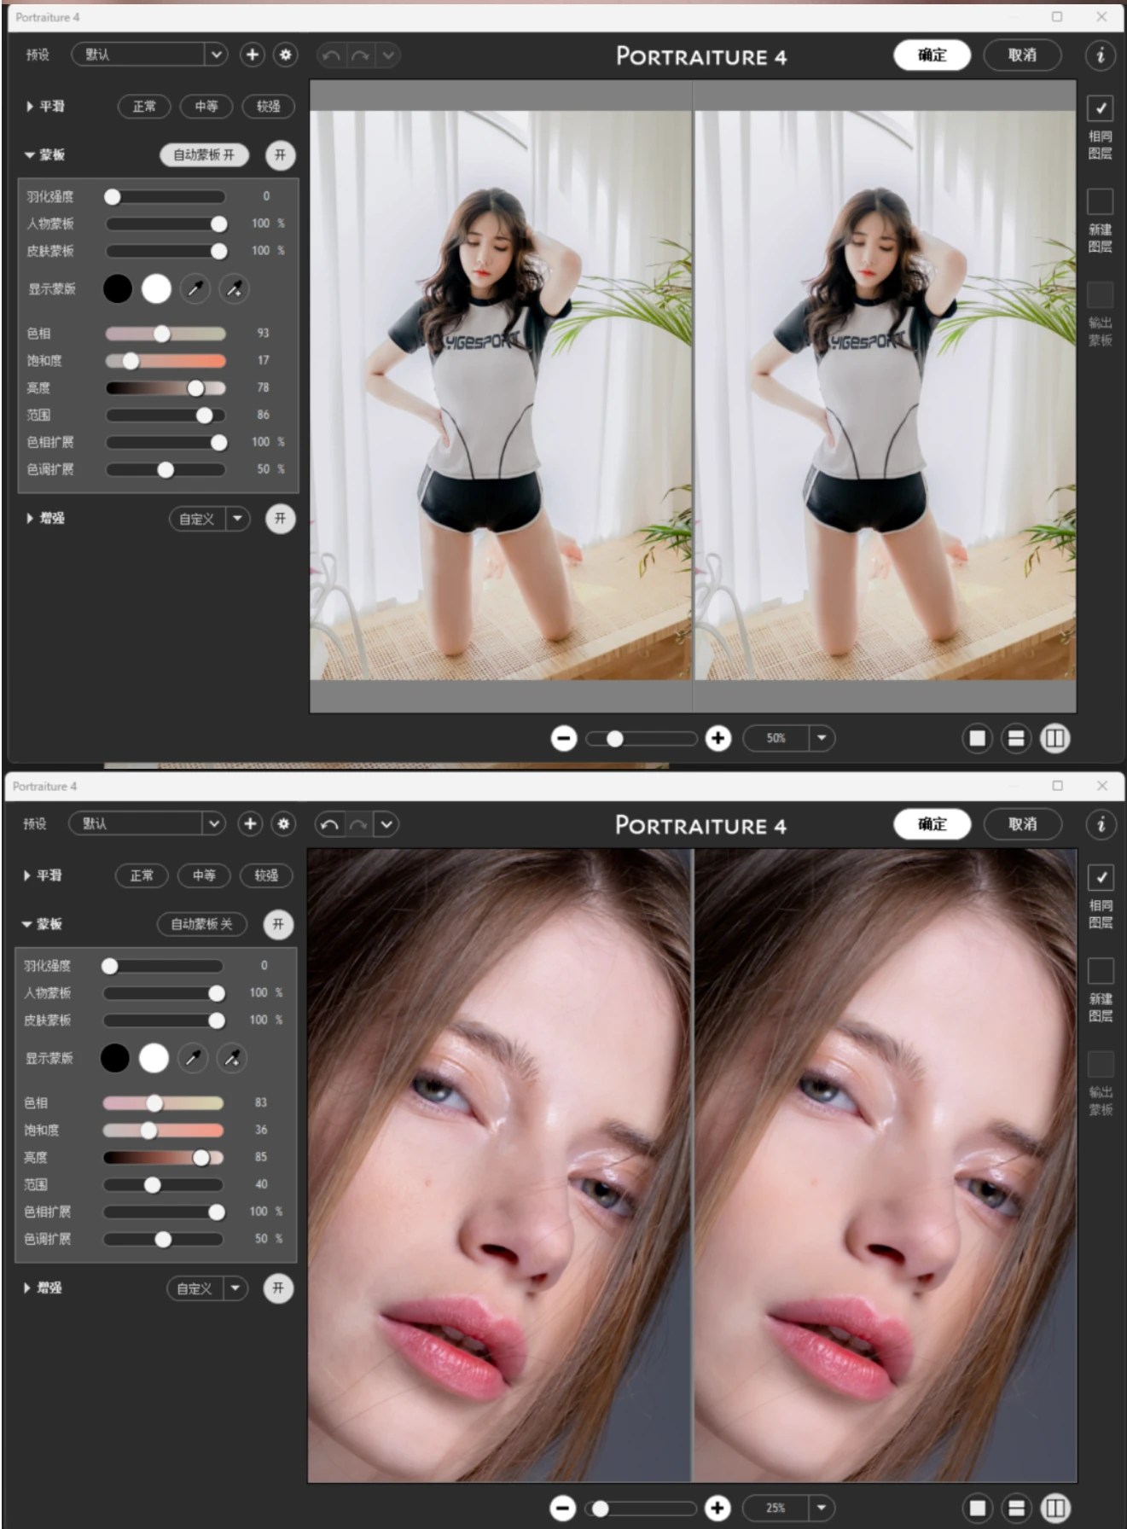Select the pick-mask-color eyedropper in top window
Viewport: 1127px width, 1529px height.
[x=195, y=289]
